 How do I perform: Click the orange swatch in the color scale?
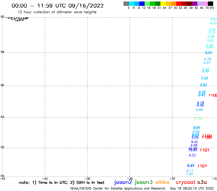coord(174,4)
